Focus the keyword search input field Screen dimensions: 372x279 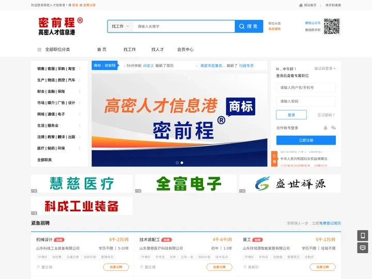[x=184, y=26]
